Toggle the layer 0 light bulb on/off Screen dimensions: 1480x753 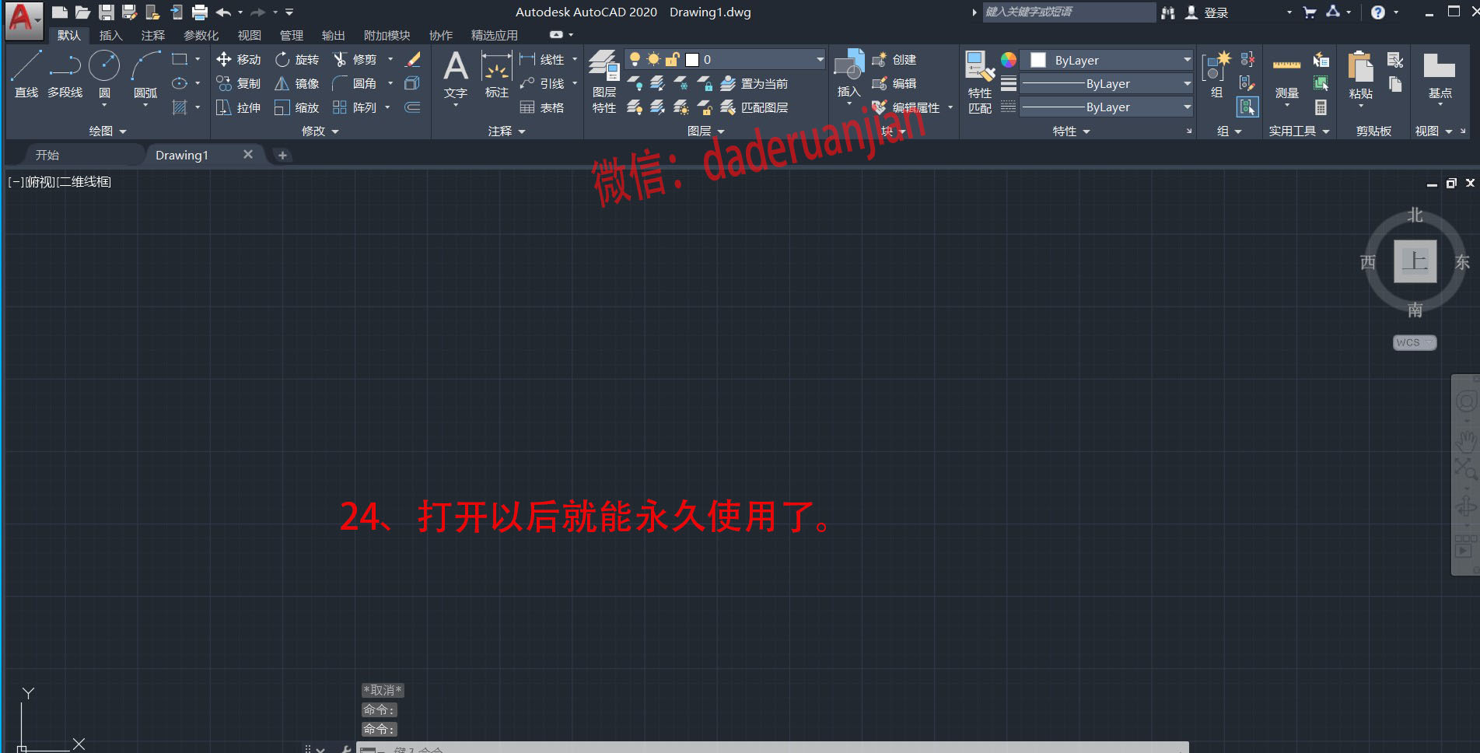(x=635, y=59)
